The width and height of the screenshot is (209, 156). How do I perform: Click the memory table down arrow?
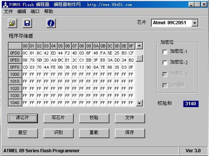point(139,103)
